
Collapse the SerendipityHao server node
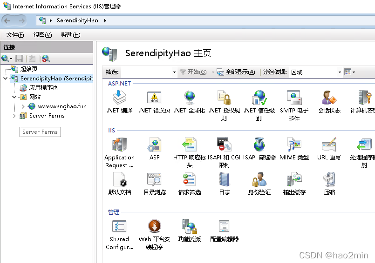click(5, 78)
